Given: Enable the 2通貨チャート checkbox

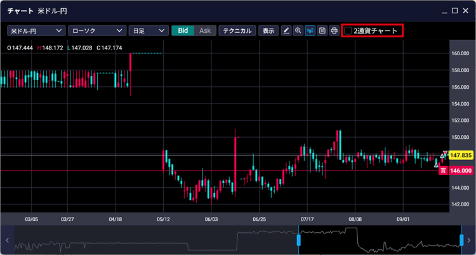Looking at the screenshot, I should tap(348, 30).
